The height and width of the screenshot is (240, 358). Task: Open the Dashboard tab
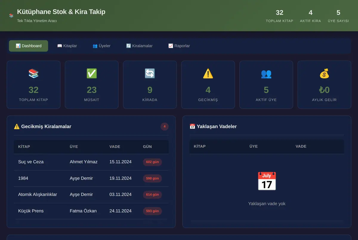(28, 46)
